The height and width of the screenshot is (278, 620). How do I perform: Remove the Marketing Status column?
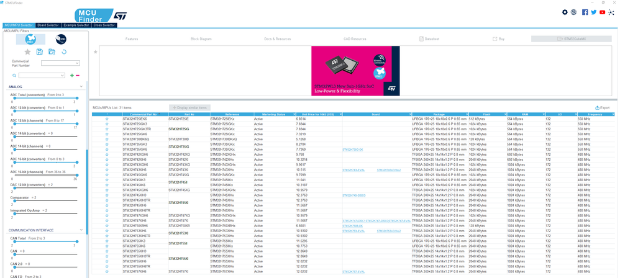pos(294,114)
